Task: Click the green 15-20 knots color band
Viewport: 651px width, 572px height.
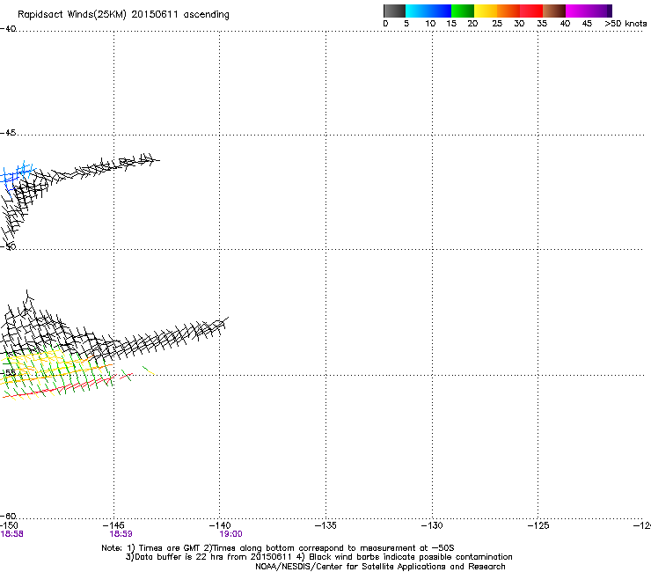Action: [x=463, y=11]
